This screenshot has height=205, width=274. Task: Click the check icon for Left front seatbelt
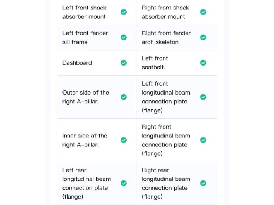pyautogui.click(x=203, y=63)
